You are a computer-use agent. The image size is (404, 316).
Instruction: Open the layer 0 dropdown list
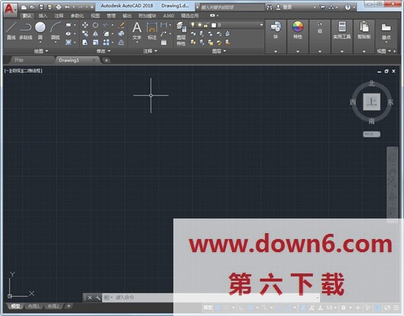(x=261, y=25)
